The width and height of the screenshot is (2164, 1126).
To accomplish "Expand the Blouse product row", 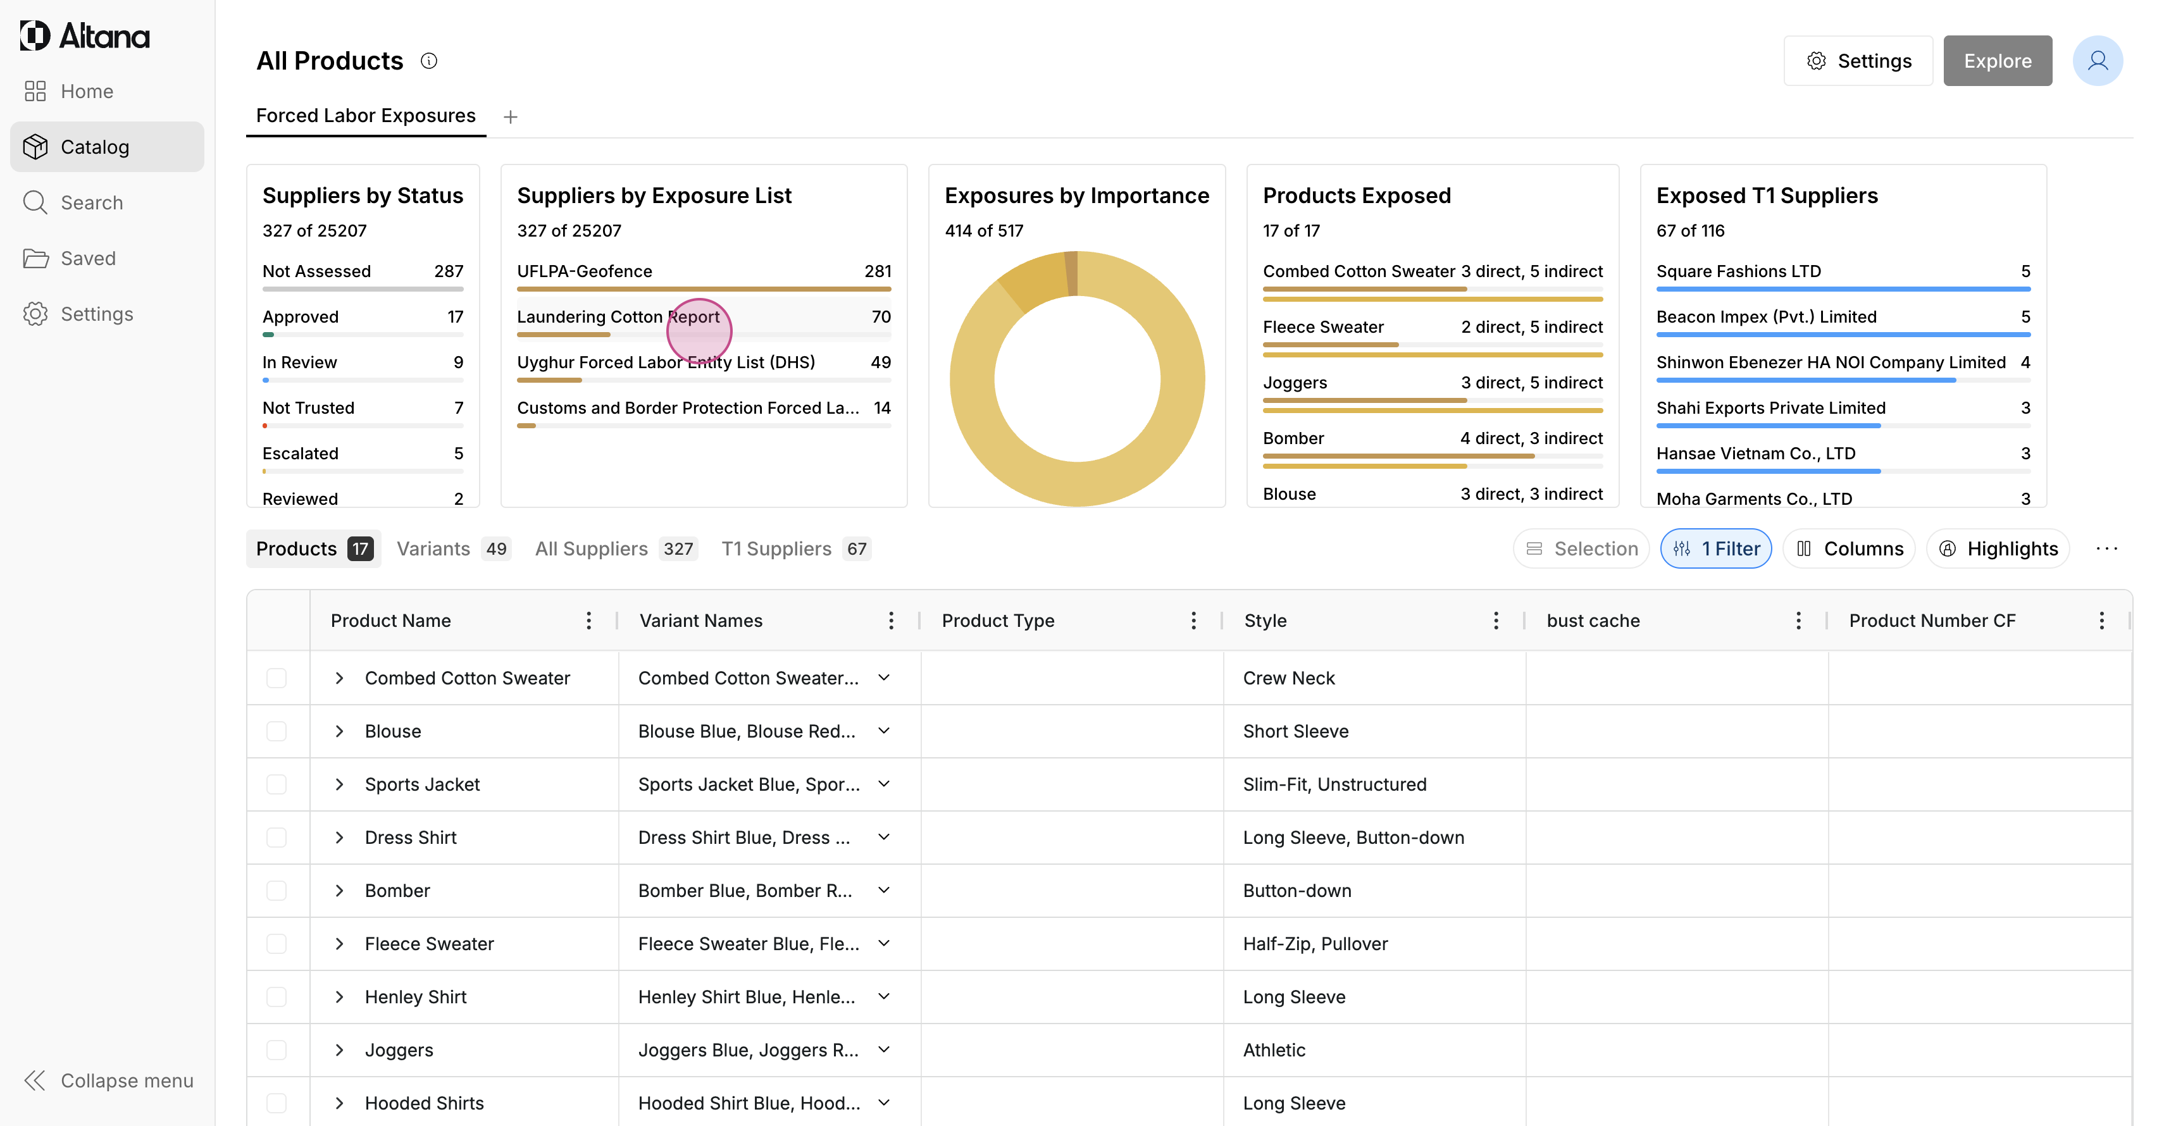I will click(339, 731).
